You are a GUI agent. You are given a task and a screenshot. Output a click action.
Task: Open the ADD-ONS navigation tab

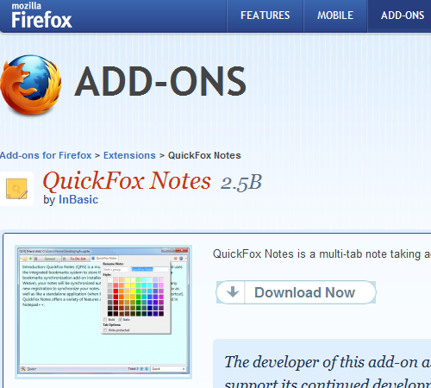point(403,16)
